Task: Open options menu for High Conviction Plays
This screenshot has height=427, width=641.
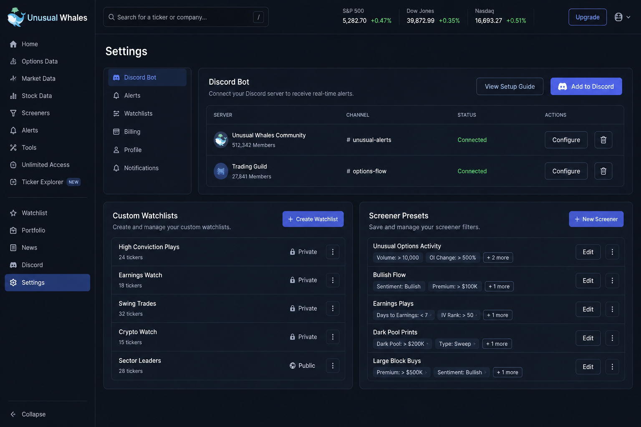Action: [x=333, y=252]
